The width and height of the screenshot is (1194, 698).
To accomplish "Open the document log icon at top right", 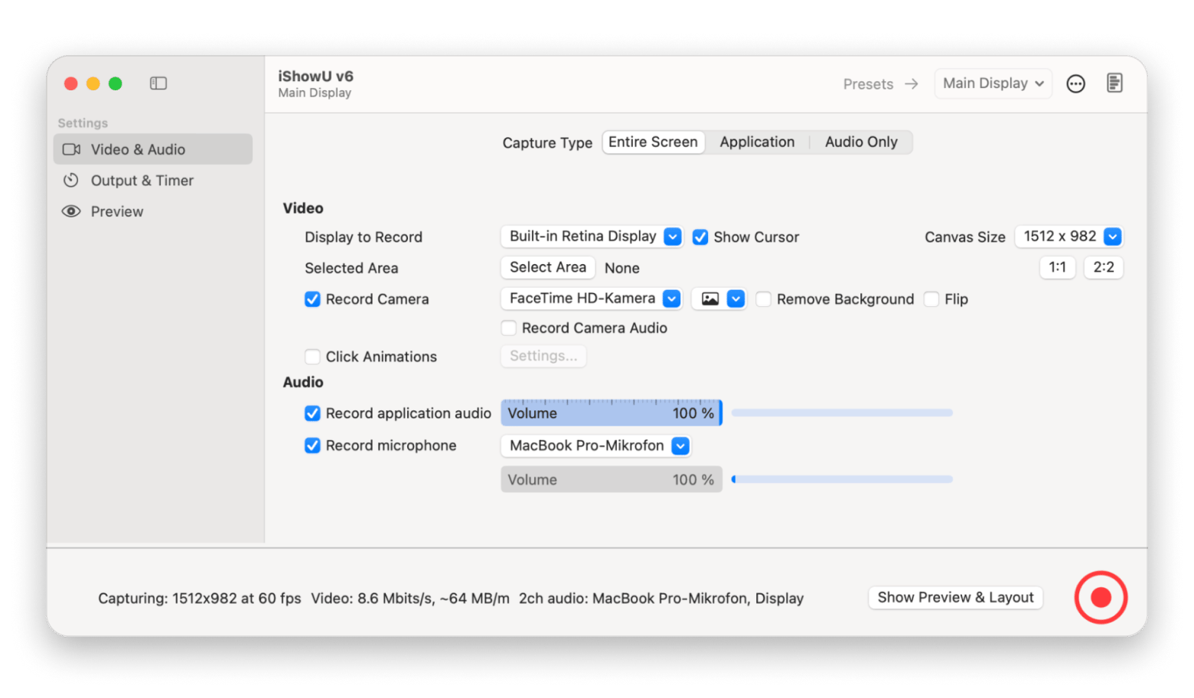I will pos(1114,83).
